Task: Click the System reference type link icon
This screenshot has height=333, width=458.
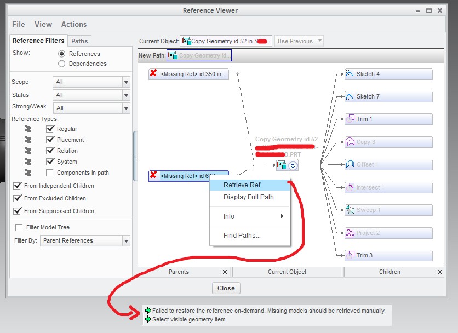Action: [x=28, y=162]
